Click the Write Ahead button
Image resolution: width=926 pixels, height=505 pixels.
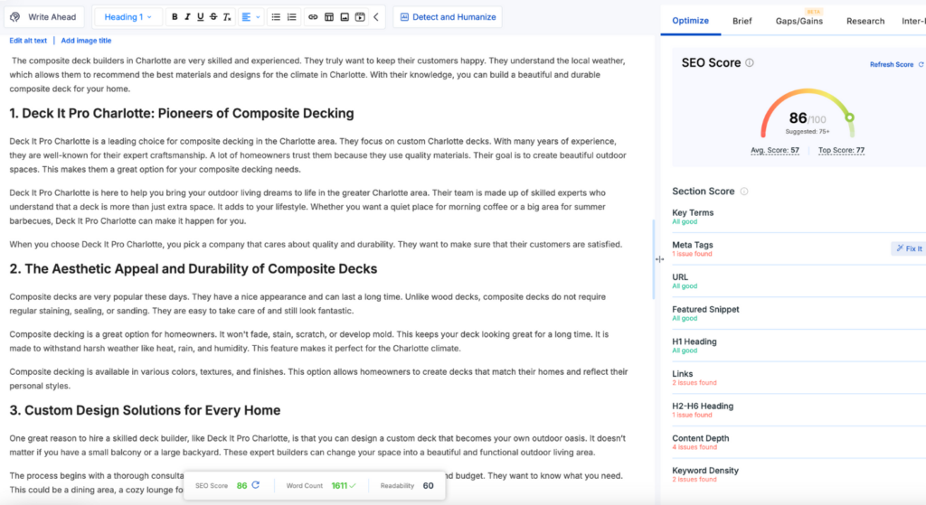point(43,17)
